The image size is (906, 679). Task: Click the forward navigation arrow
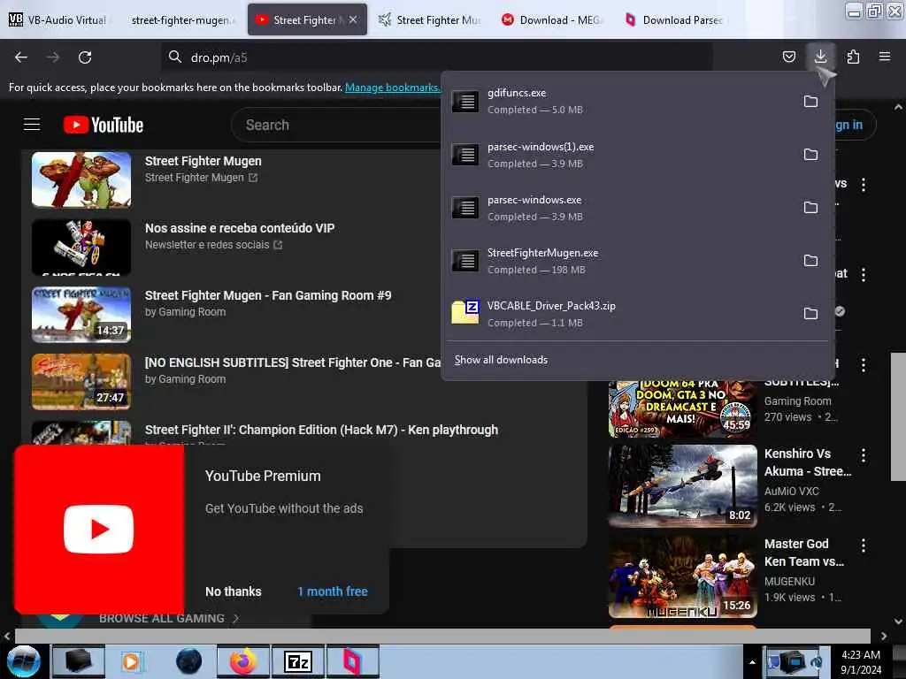click(x=53, y=57)
